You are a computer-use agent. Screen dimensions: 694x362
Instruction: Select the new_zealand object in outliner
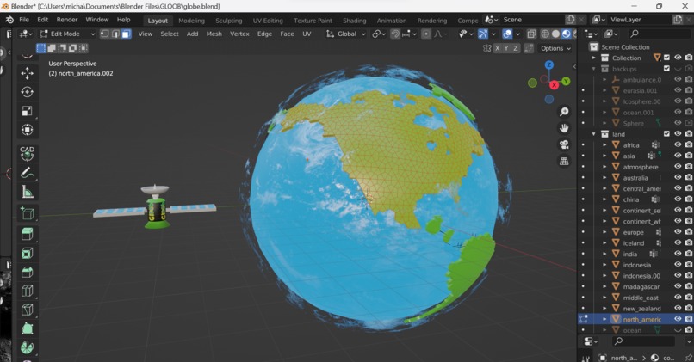click(x=641, y=308)
